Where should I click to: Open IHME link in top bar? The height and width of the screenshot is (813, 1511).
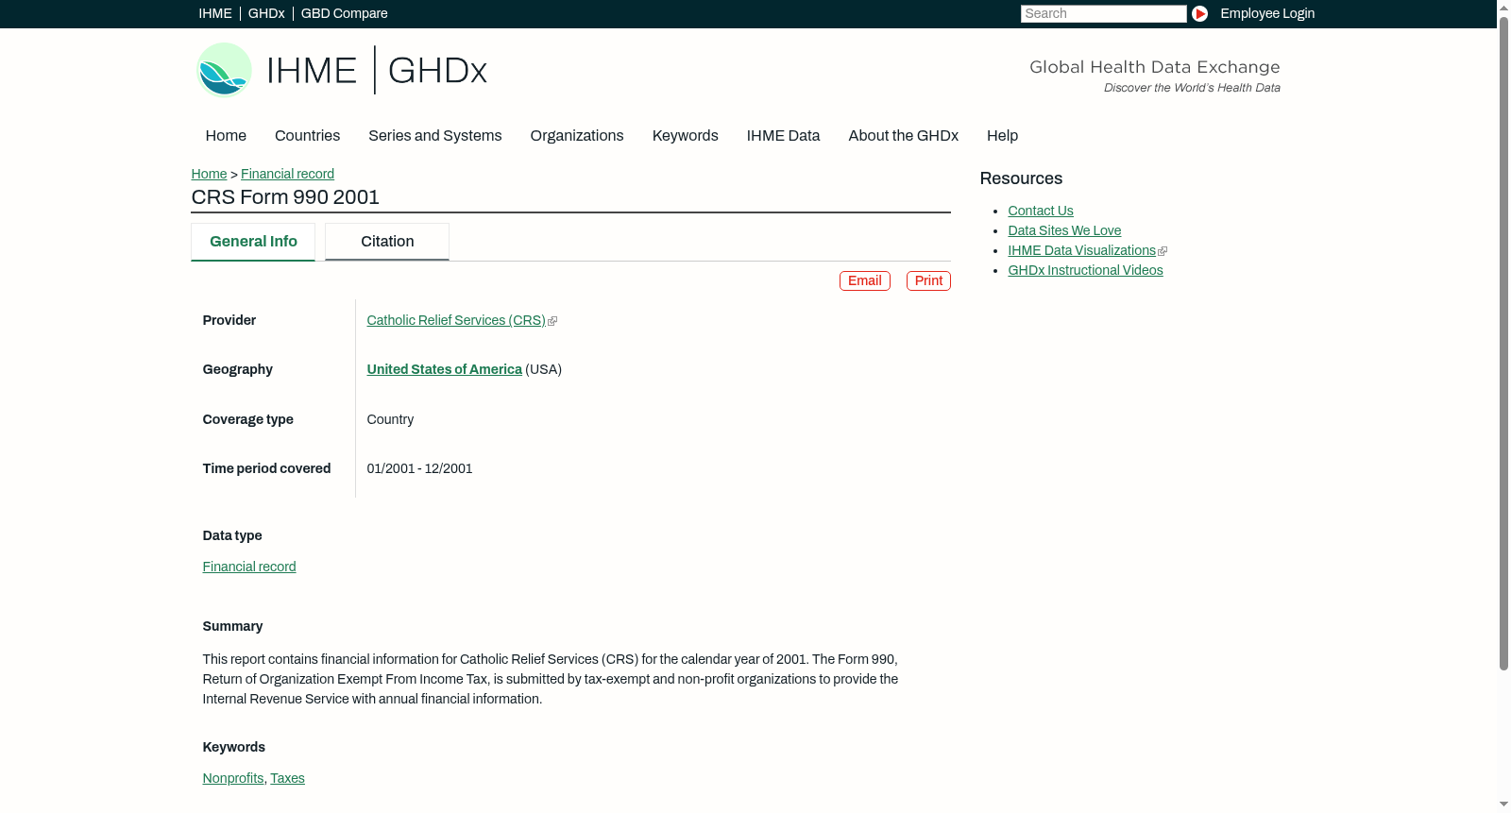(x=215, y=13)
